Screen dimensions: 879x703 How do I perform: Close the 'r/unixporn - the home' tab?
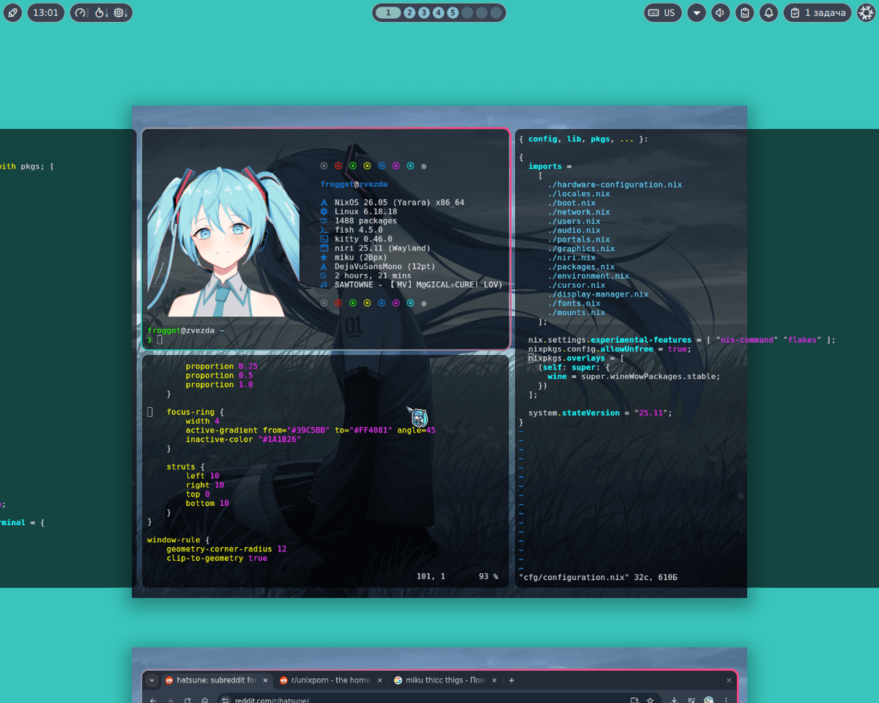(x=379, y=680)
